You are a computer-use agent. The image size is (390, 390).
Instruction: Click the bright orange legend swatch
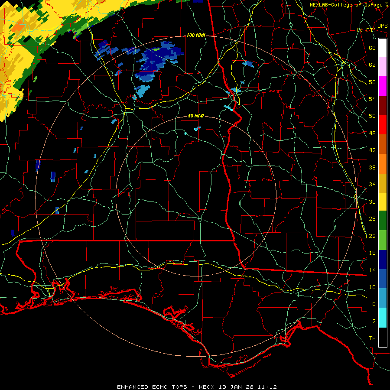(383, 164)
